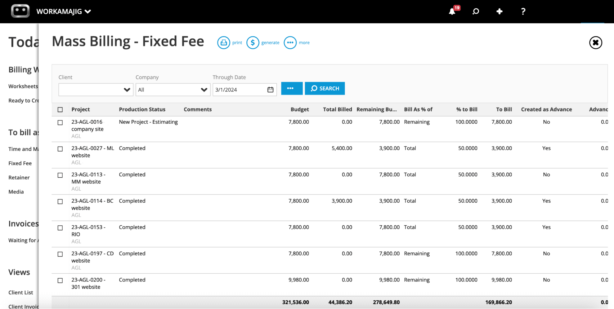Click the SEARCH button

(325, 88)
